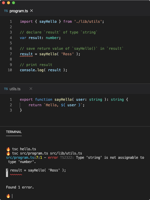Click the green maximize window button
The width and height of the screenshot is (150, 200).
click(x=13, y=3)
